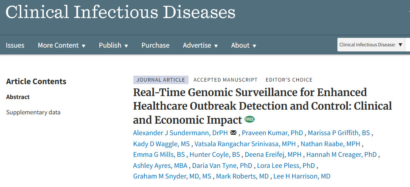
Task: Open the Purchase menu item
Action: point(155,45)
